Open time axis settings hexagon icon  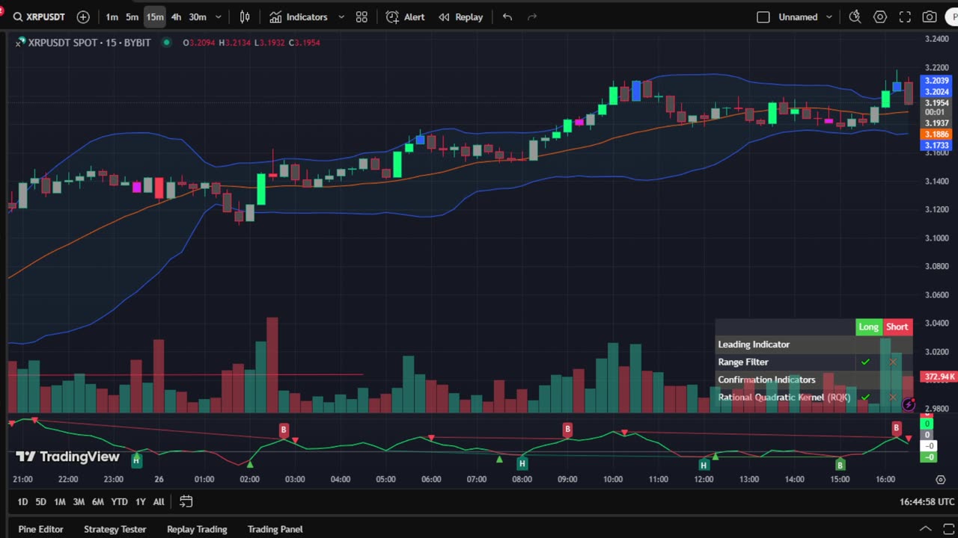pyautogui.click(x=940, y=479)
